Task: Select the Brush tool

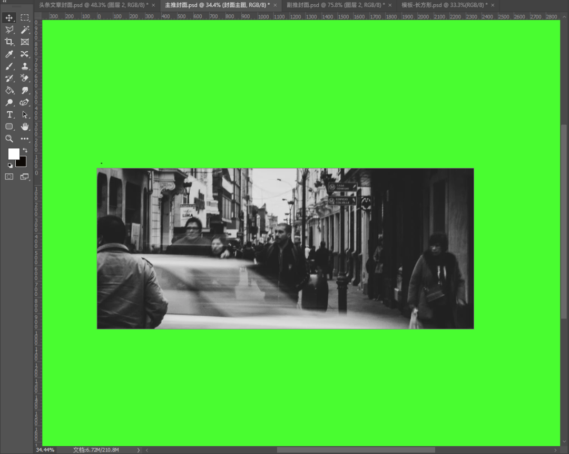Action: [x=9, y=66]
